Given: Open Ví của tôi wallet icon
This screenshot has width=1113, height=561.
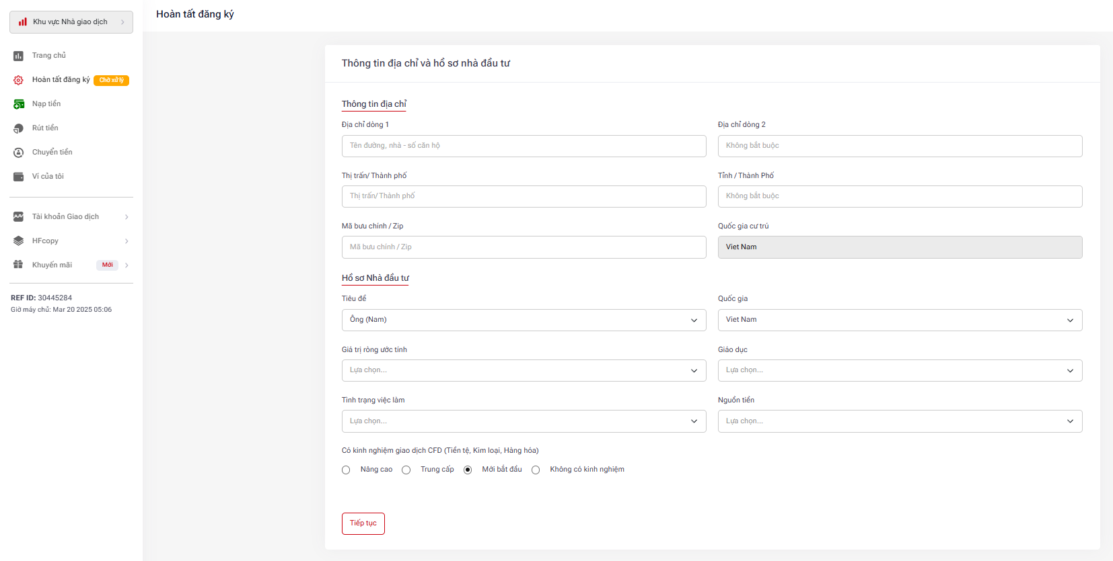Looking at the screenshot, I should (x=18, y=177).
